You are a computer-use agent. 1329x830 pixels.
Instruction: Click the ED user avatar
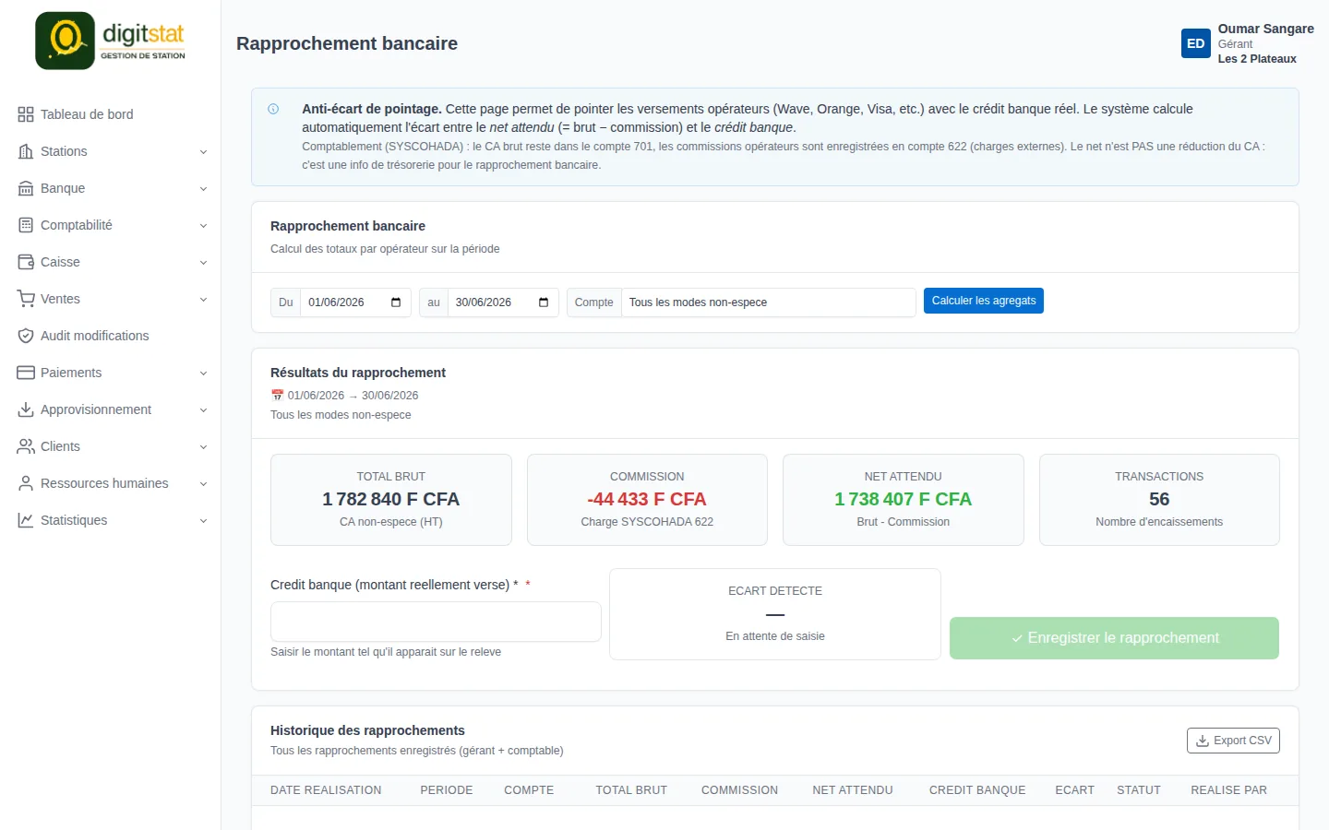pos(1196,43)
